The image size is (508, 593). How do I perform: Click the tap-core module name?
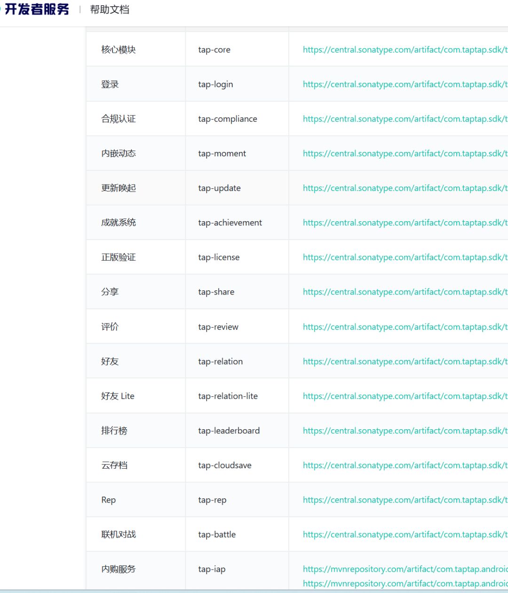pyautogui.click(x=214, y=50)
